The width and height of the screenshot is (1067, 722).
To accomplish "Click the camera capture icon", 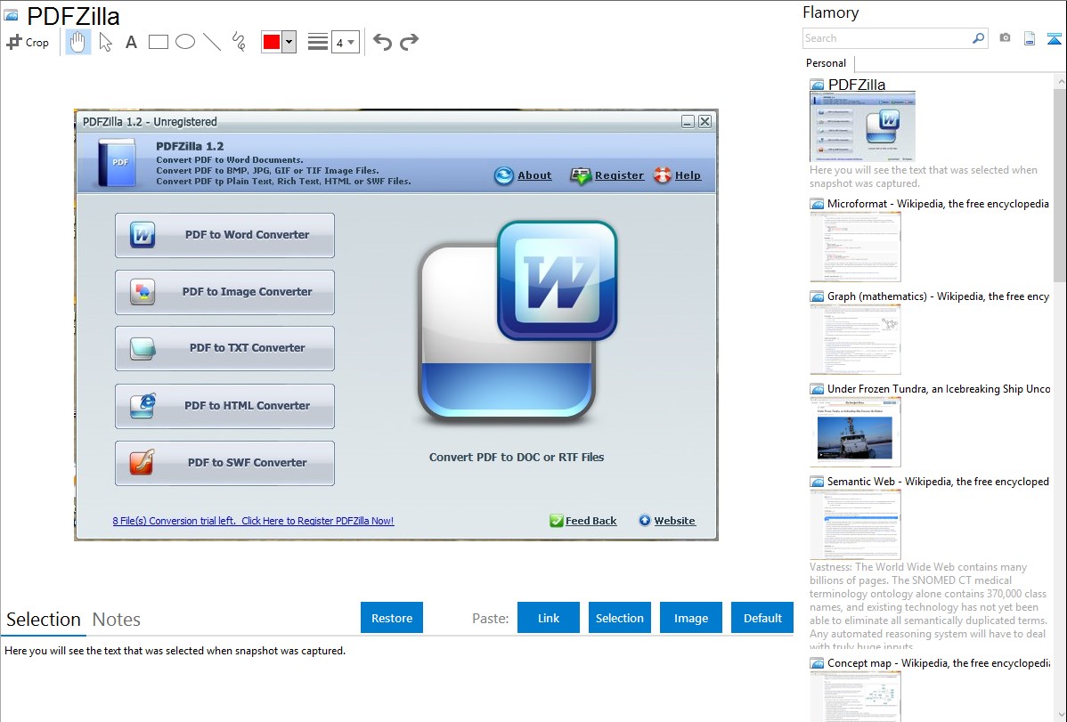I will (x=1005, y=38).
